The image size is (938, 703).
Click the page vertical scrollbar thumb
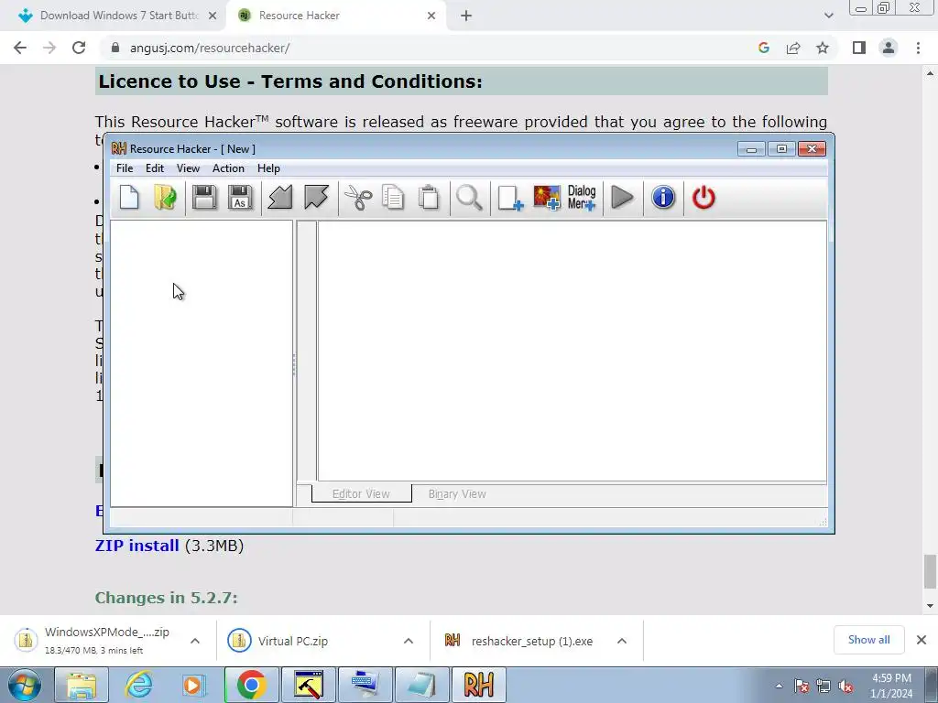(x=930, y=572)
